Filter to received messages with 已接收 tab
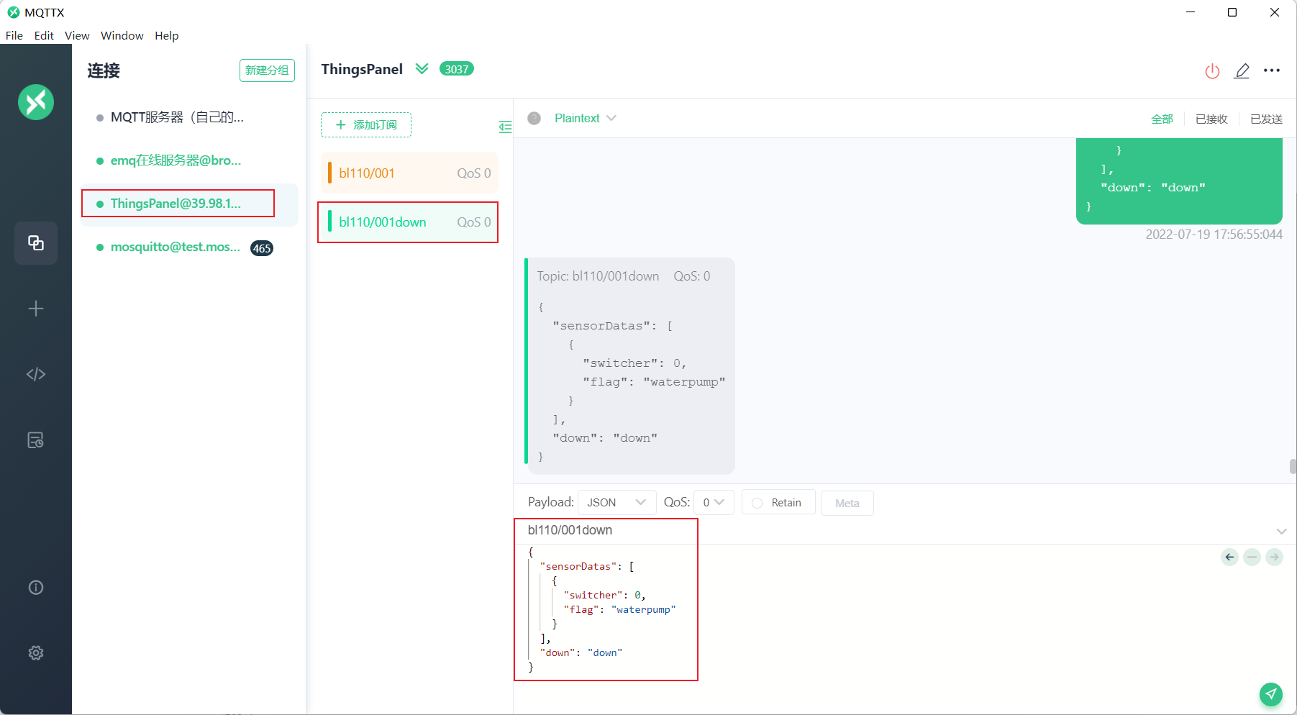This screenshot has width=1297, height=715. (x=1211, y=119)
